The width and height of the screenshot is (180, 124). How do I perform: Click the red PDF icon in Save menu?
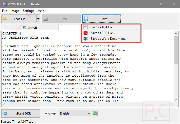[x=86, y=33]
